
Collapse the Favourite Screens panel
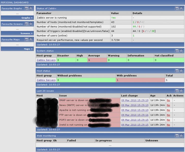[31, 24]
